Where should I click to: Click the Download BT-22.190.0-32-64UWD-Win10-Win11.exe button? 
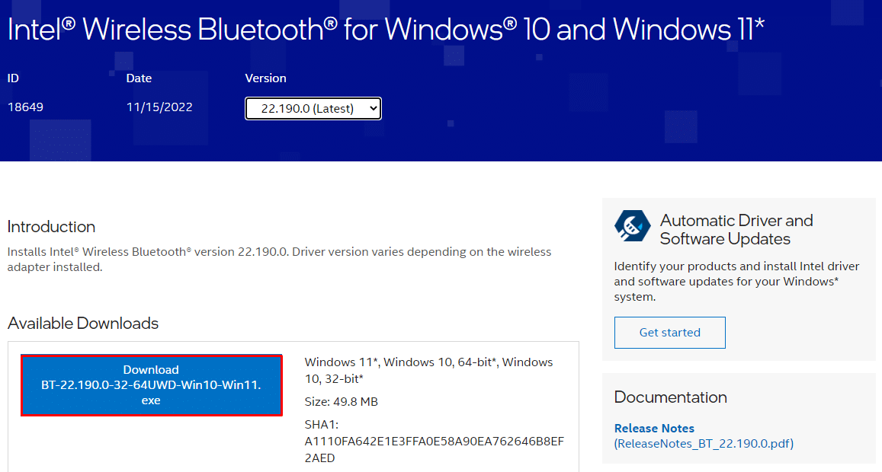pyautogui.click(x=151, y=385)
